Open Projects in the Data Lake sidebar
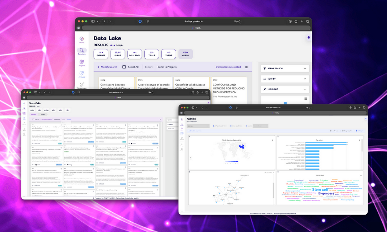The height and width of the screenshot is (232, 387). click(82, 62)
